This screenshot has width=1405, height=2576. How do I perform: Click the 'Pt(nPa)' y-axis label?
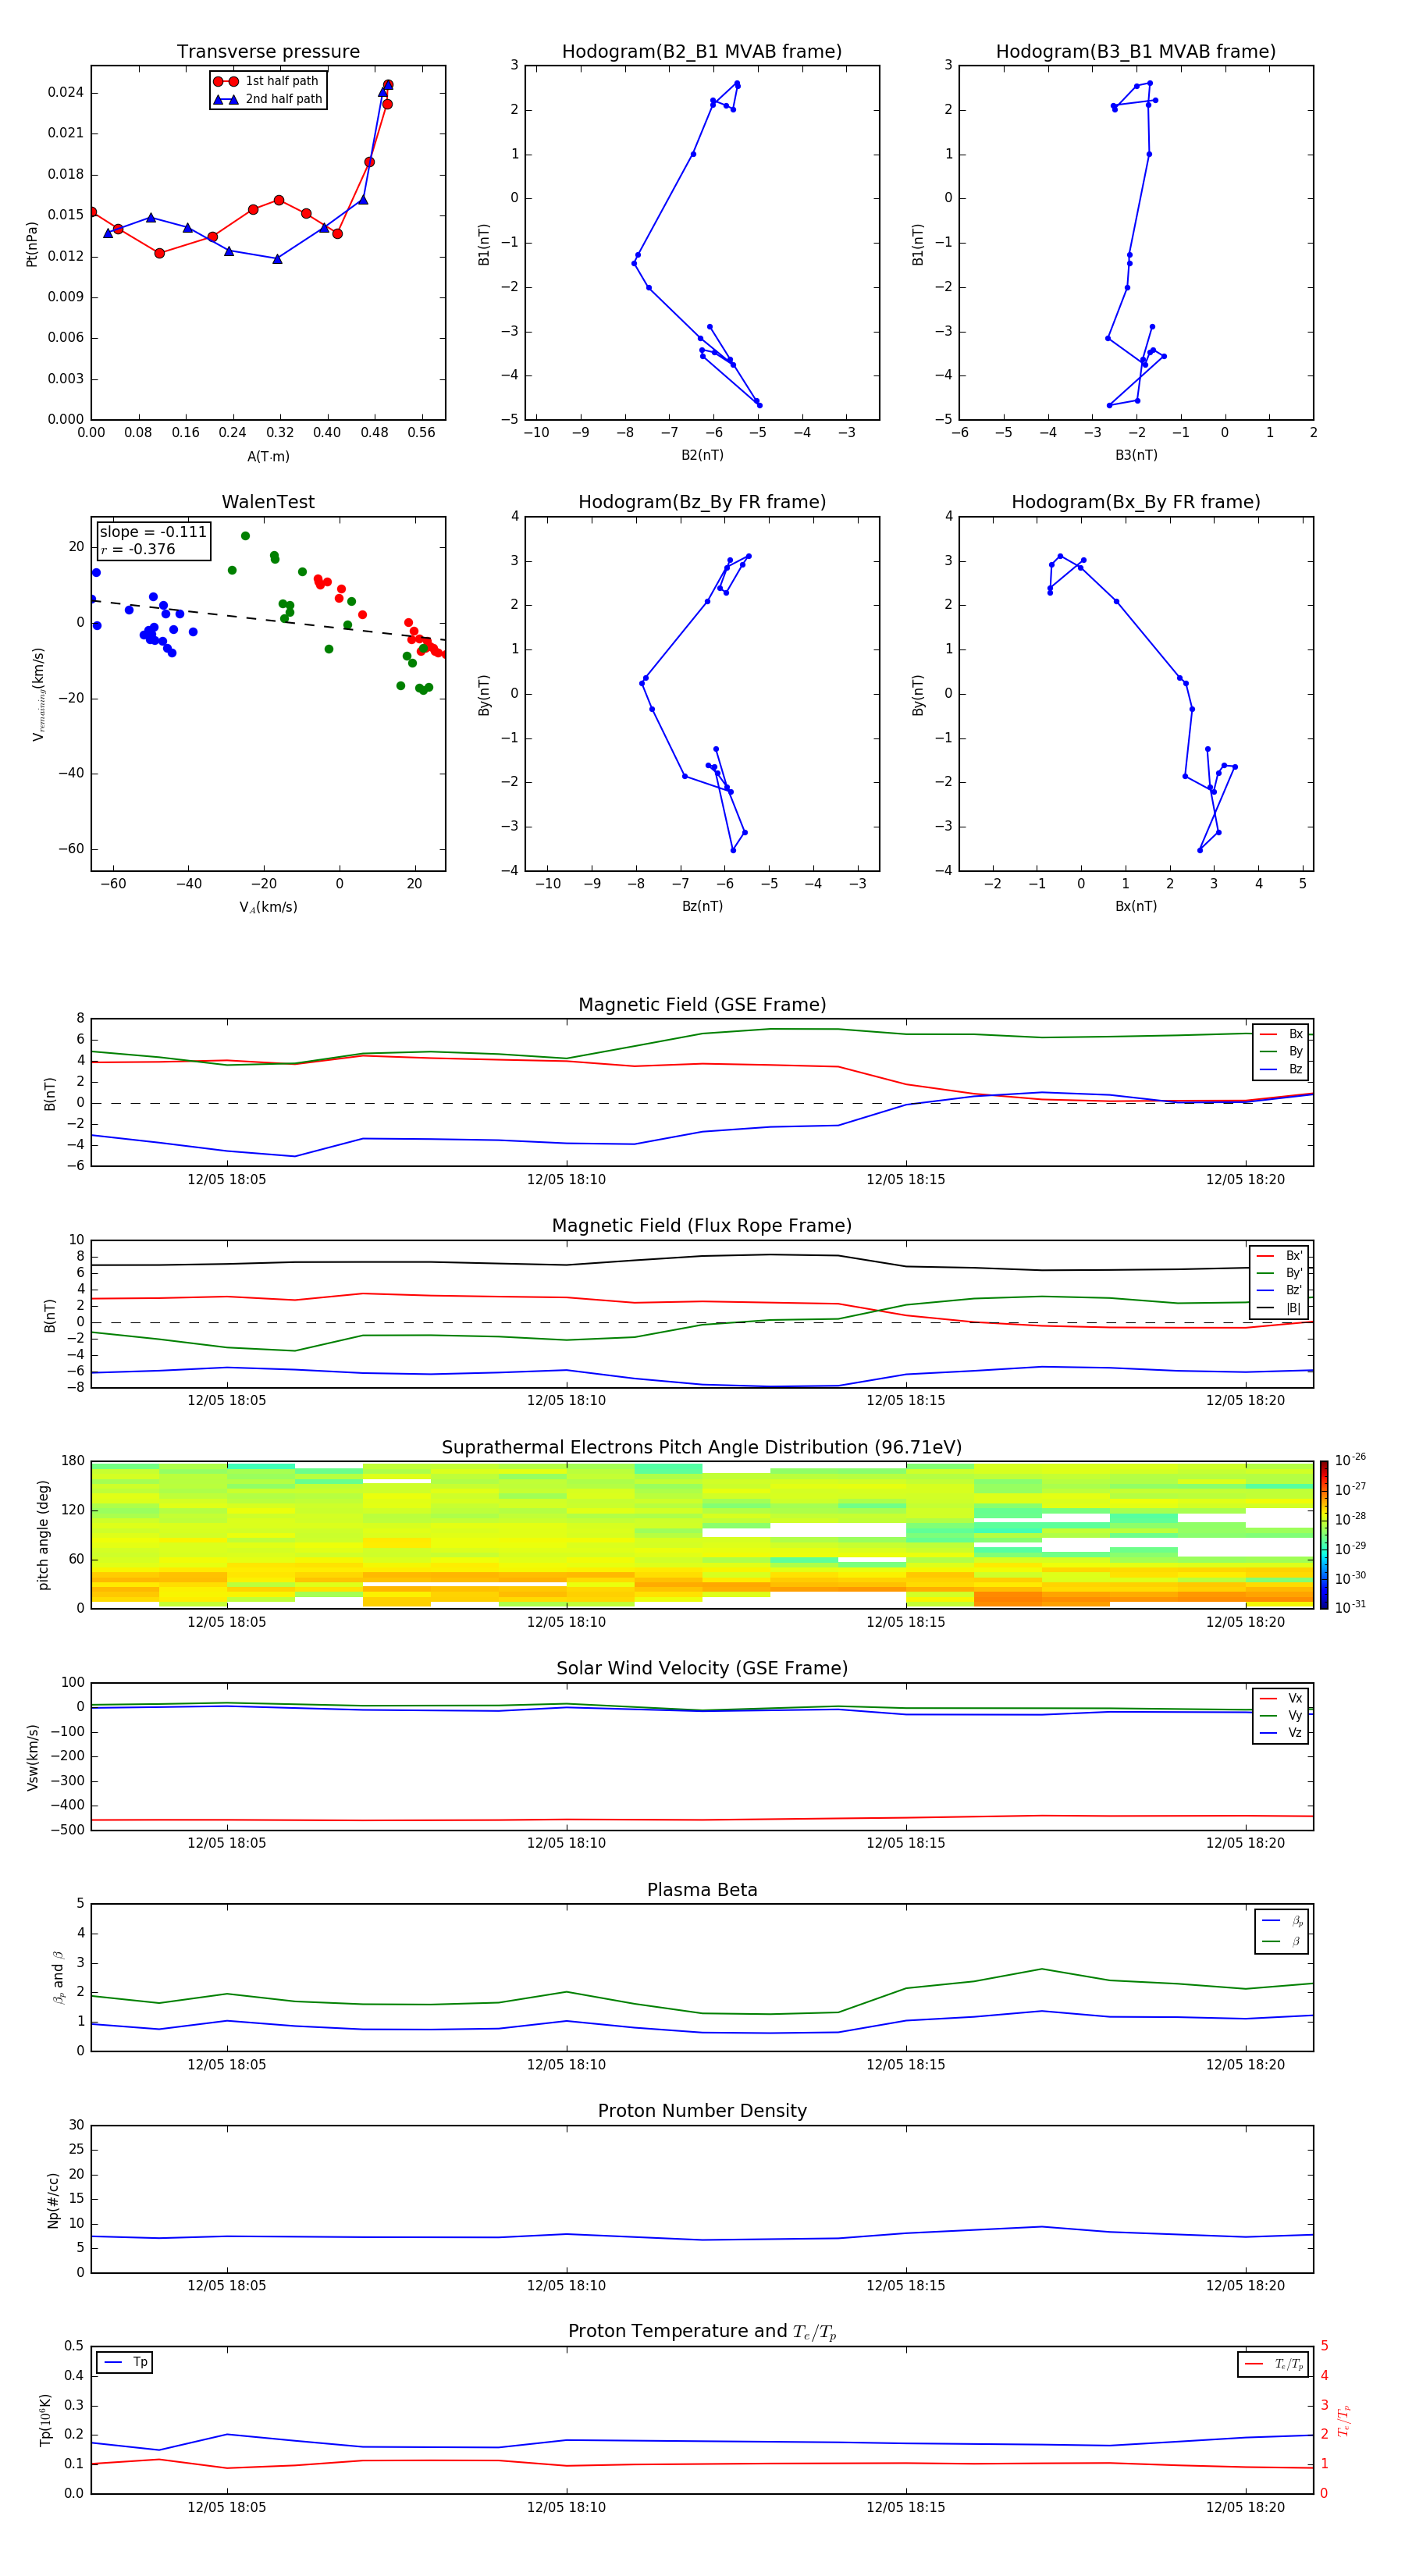32,243
